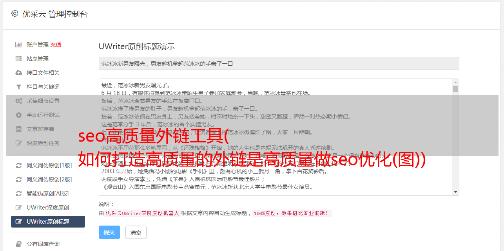Image resolution: width=504 pixels, height=251 pixels.
Task: Click the red text 100%原创，效果堪比专业编辑！
Action: point(292,213)
